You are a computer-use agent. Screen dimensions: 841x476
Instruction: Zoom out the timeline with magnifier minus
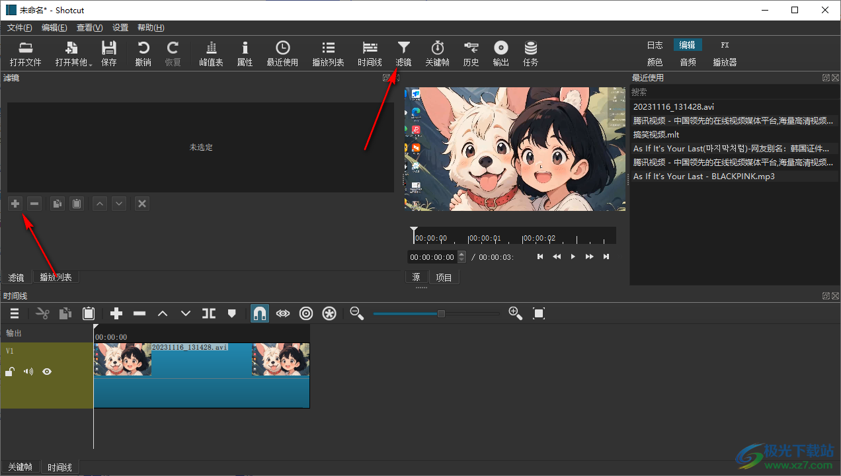pyautogui.click(x=357, y=313)
